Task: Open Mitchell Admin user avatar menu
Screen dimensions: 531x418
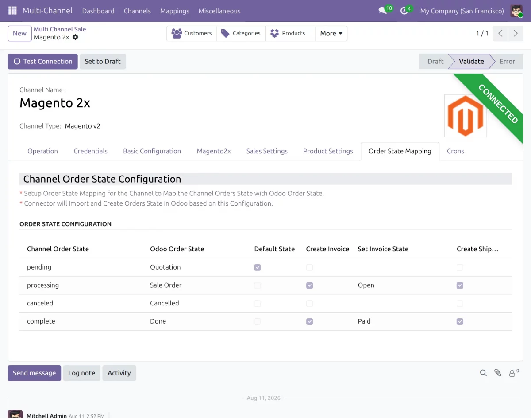Action: pos(516,11)
